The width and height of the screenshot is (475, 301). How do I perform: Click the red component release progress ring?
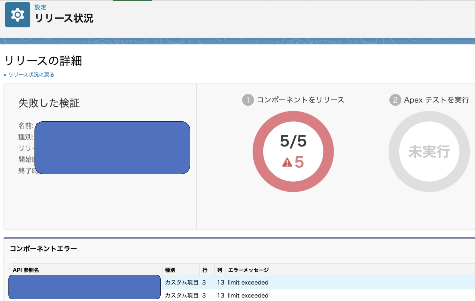(x=293, y=152)
